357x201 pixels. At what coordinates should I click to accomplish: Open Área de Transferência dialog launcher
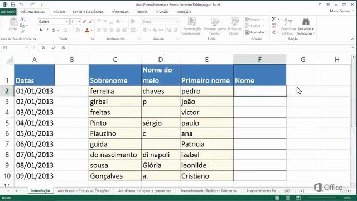click(x=35, y=39)
